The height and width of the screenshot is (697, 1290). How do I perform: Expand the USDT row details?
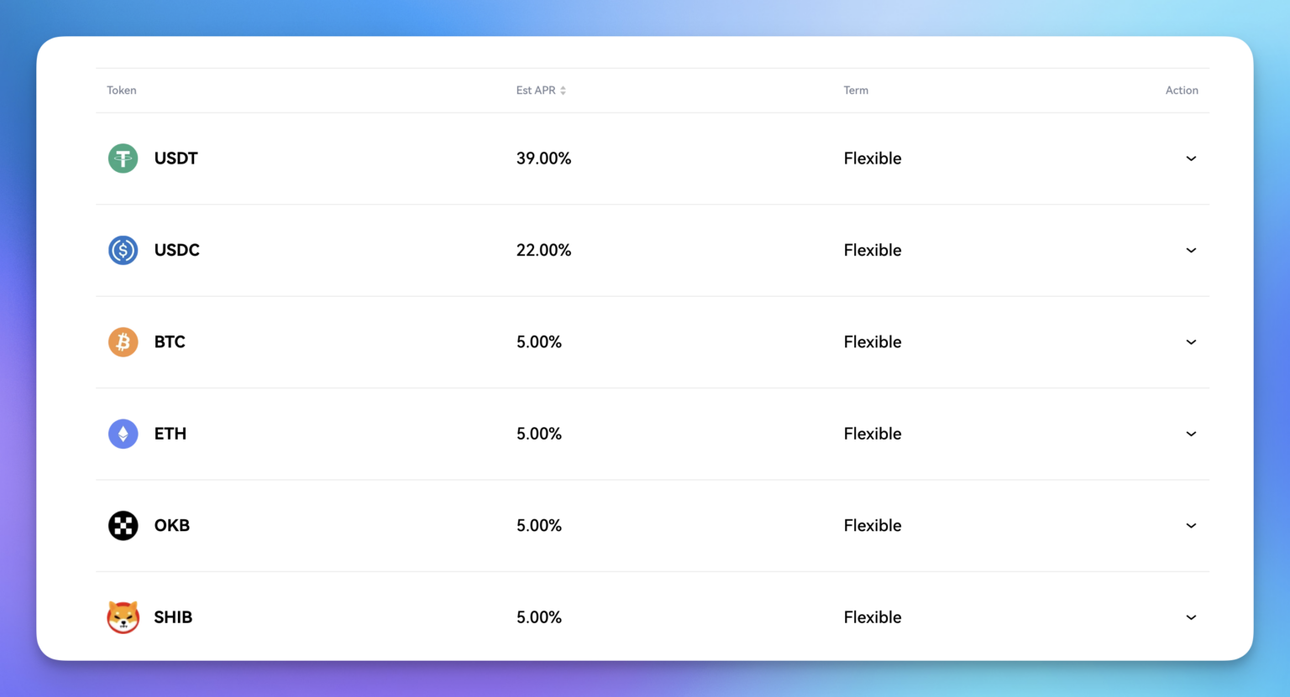point(1191,158)
